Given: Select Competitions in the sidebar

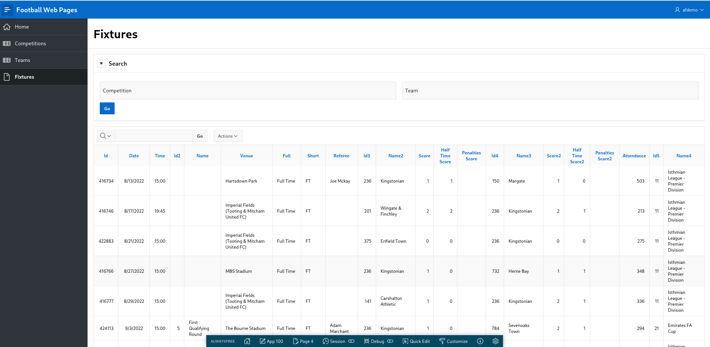Looking at the screenshot, I should click(x=30, y=43).
